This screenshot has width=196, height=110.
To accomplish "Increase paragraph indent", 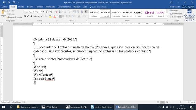I will coord(77,12).
